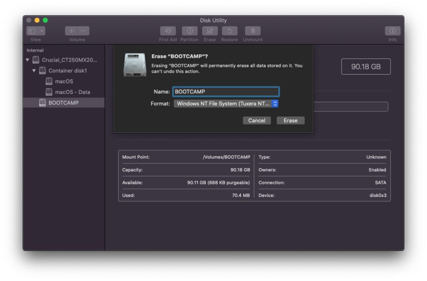Click the add volume plus icon

click(71, 31)
